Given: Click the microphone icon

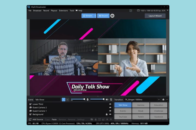Looking at the screenshot, I should click(88, 99).
